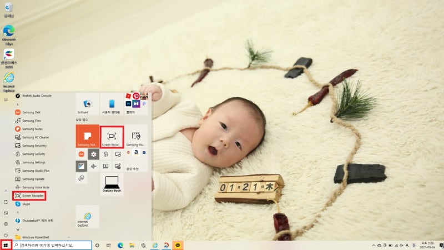
Task: Click the taskbar search input box
Action: [52, 245]
